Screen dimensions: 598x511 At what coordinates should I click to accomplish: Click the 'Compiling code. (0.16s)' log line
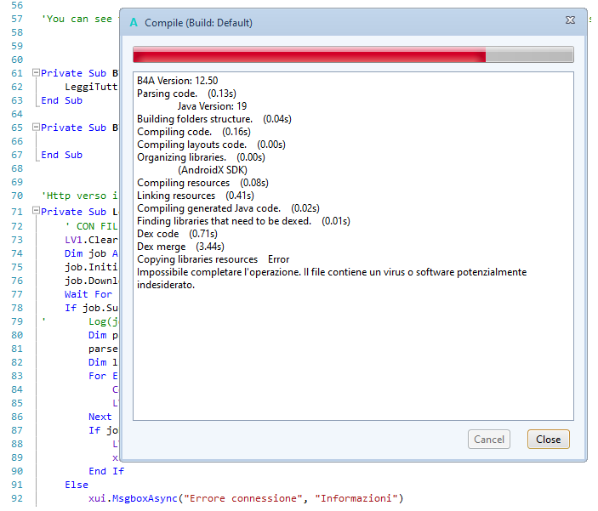point(194,132)
